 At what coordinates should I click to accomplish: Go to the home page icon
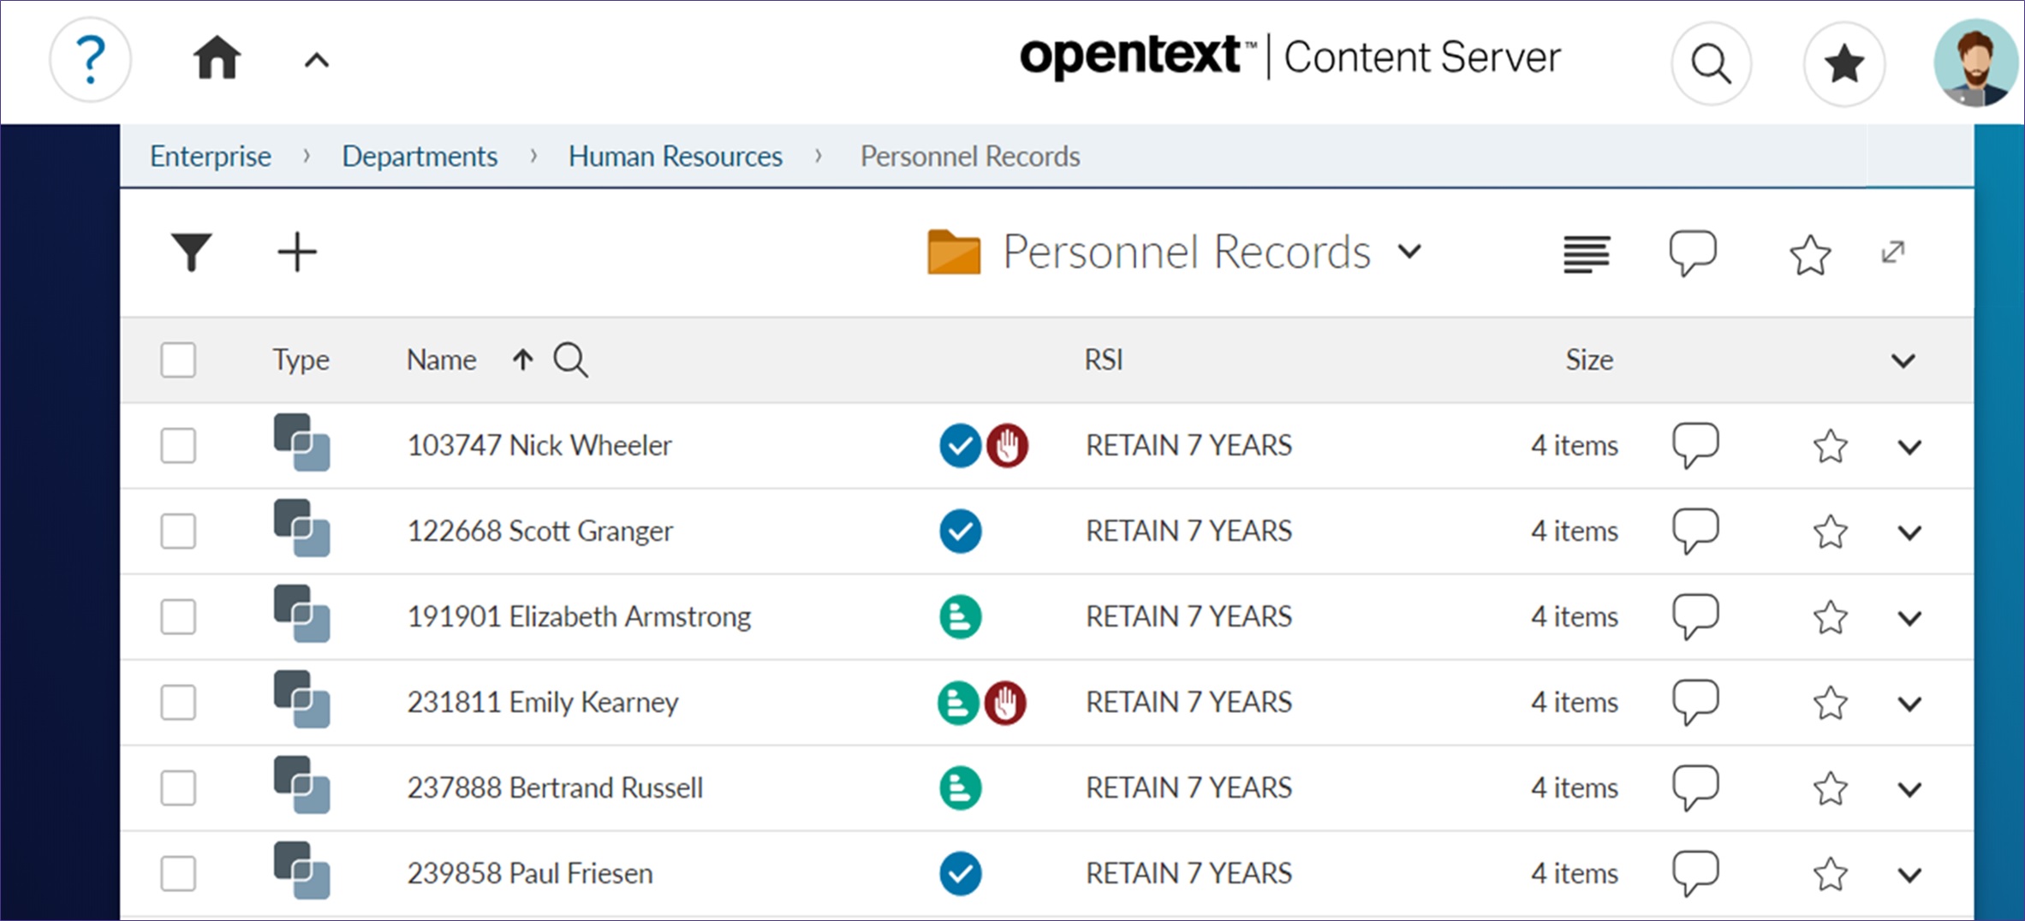[x=217, y=58]
